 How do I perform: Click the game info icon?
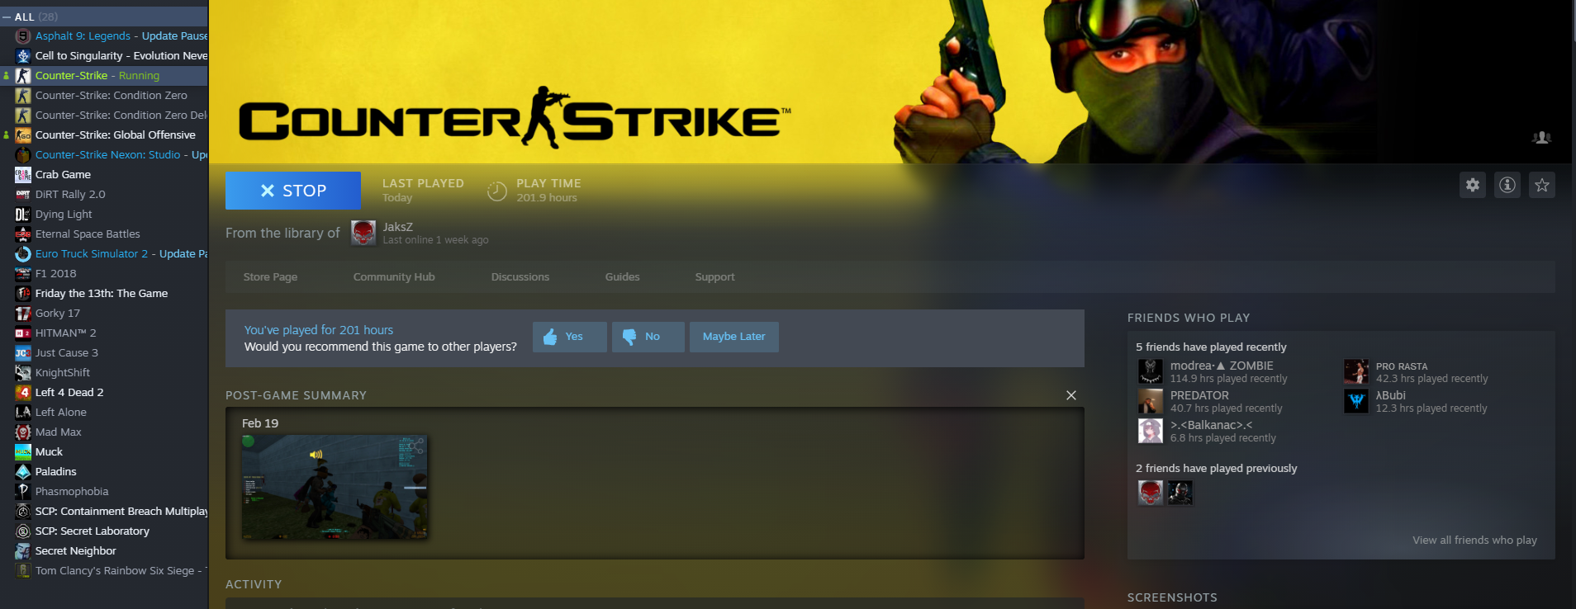point(1507,185)
